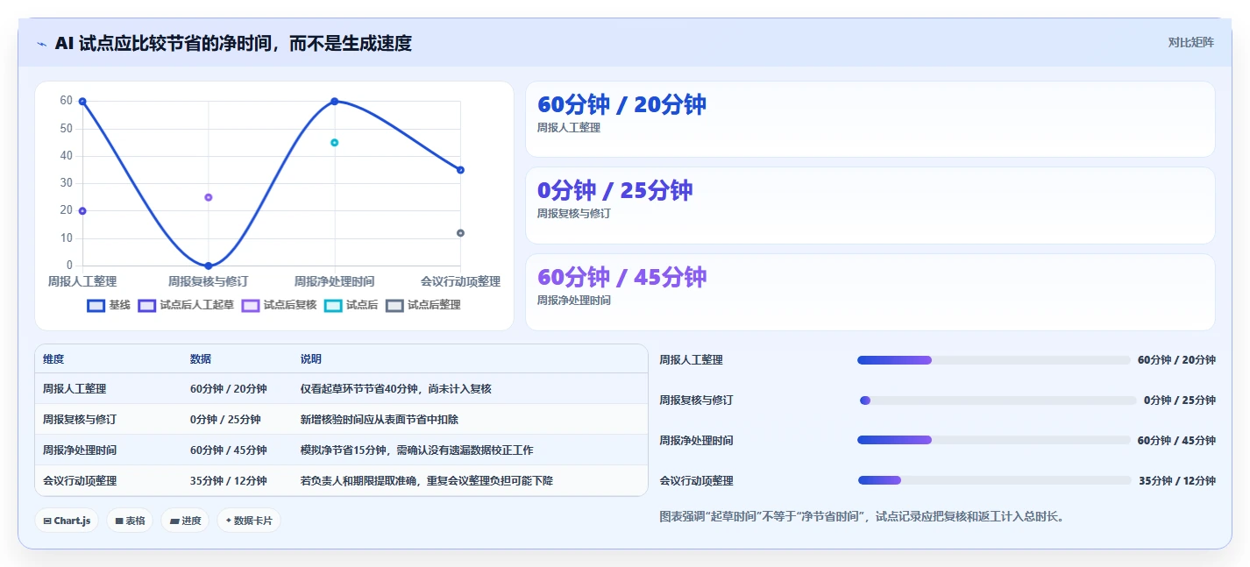Click the 维度 table column header
1250x567 pixels.
(53, 359)
